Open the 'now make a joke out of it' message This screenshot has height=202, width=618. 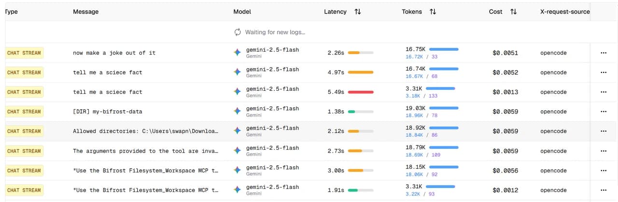(114, 53)
